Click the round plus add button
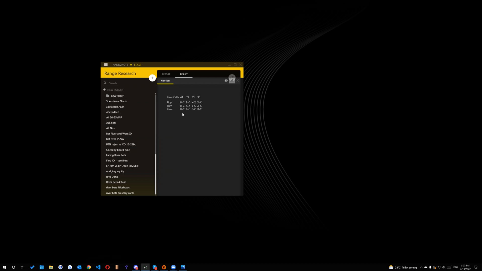 (x=152, y=78)
